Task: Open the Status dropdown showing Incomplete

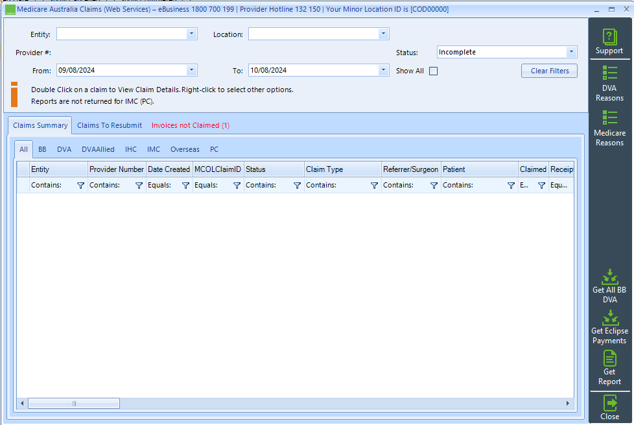Action: coord(571,52)
